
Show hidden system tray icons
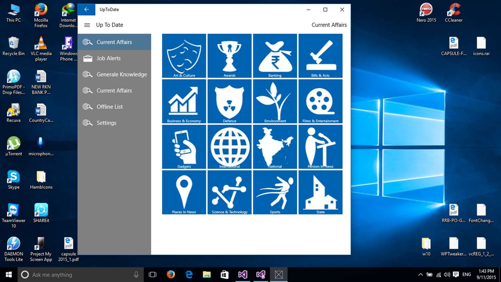point(420,275)
